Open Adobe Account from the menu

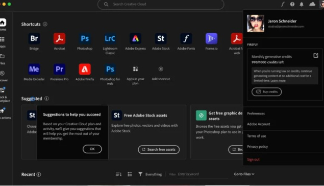click(259, 124)
